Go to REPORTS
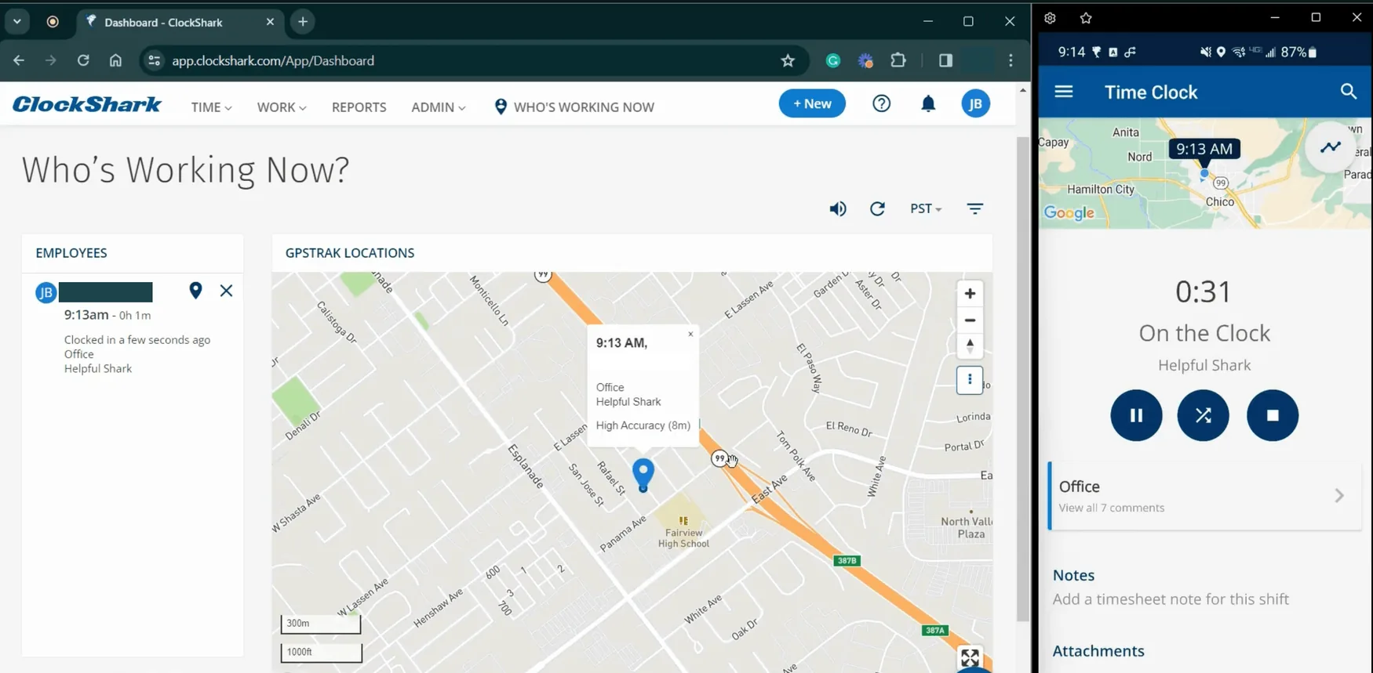This screenshot has width=1373, height=673. pos(359,107)
